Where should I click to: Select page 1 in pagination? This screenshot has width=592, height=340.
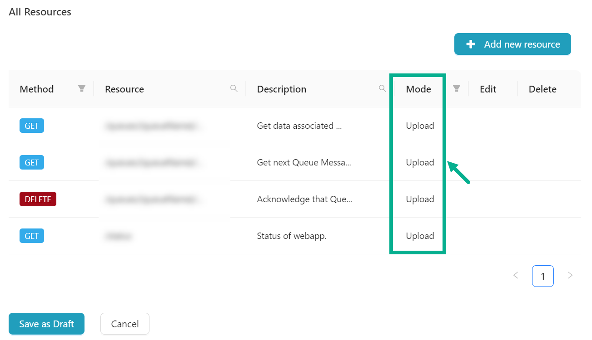point(542,276)
